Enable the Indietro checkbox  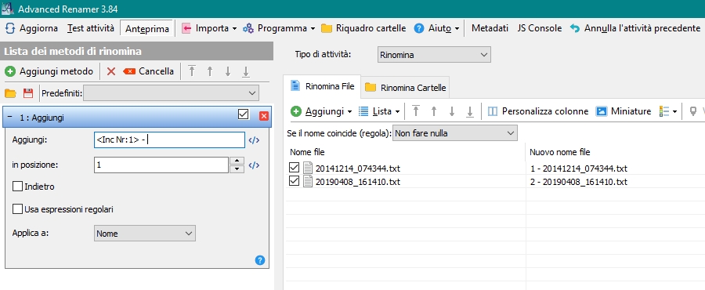(17, 186)
